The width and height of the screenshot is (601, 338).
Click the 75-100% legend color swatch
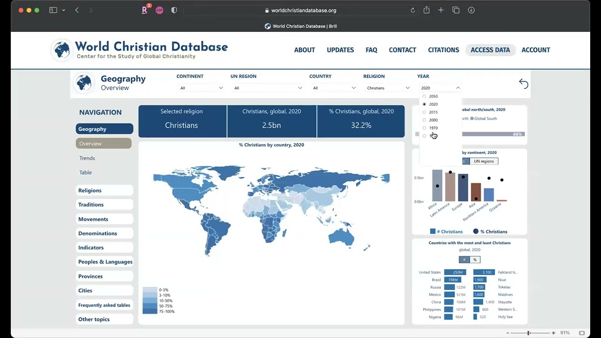(x=150, y=311)
